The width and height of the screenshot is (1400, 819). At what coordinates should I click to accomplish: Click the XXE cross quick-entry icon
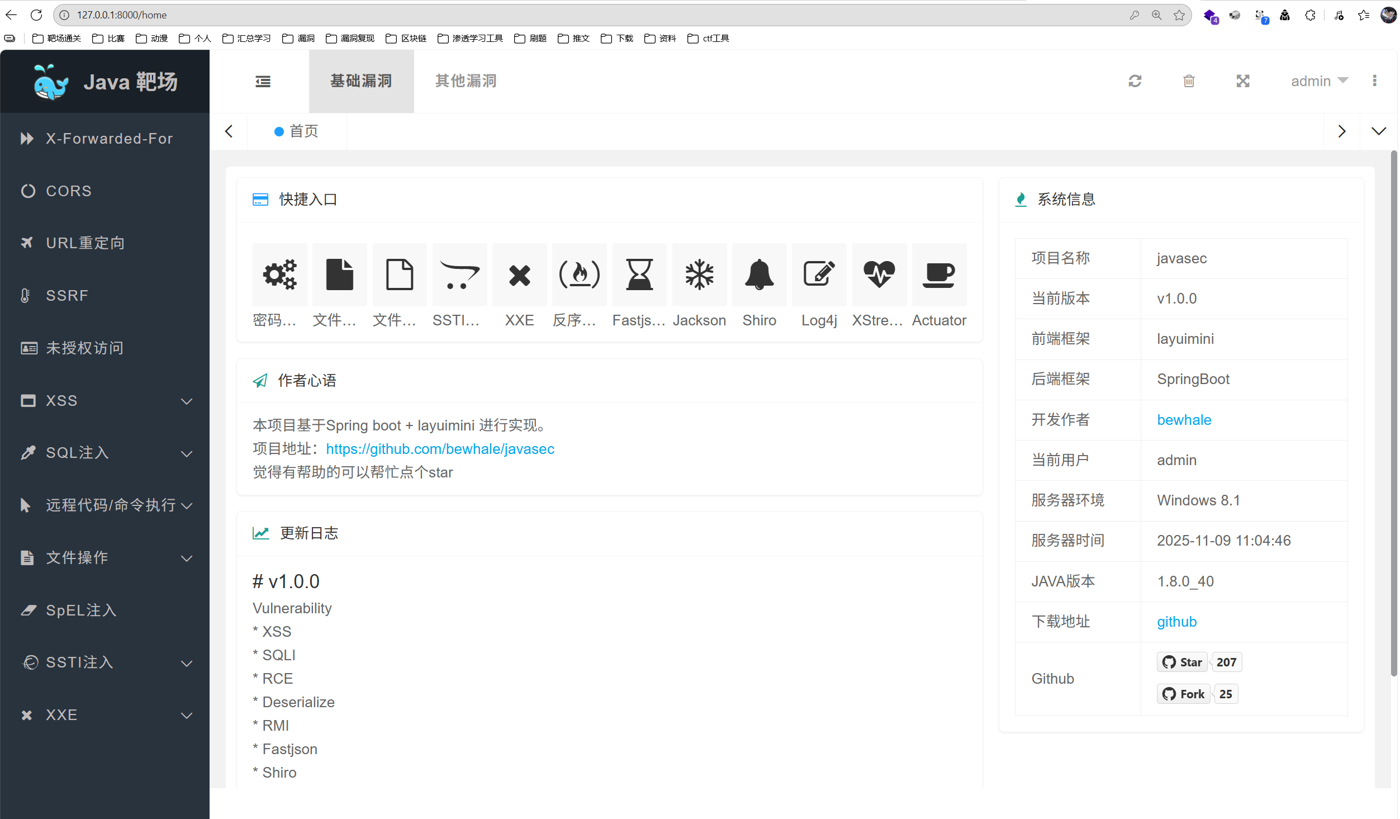519,274
